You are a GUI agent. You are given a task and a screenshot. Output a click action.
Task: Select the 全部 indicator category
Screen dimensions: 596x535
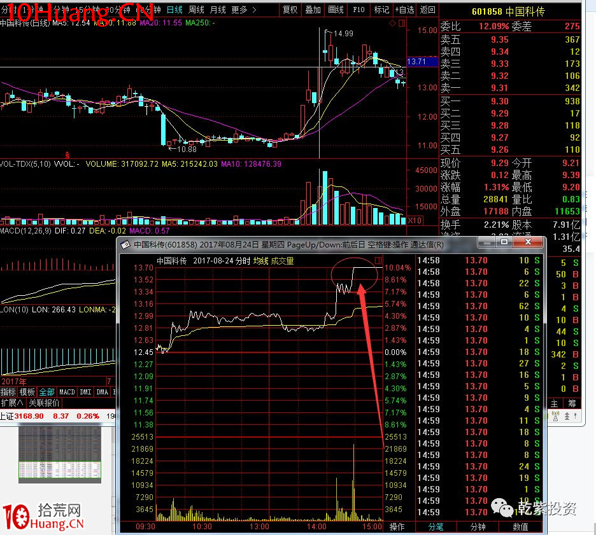click(x=46, y=392)
